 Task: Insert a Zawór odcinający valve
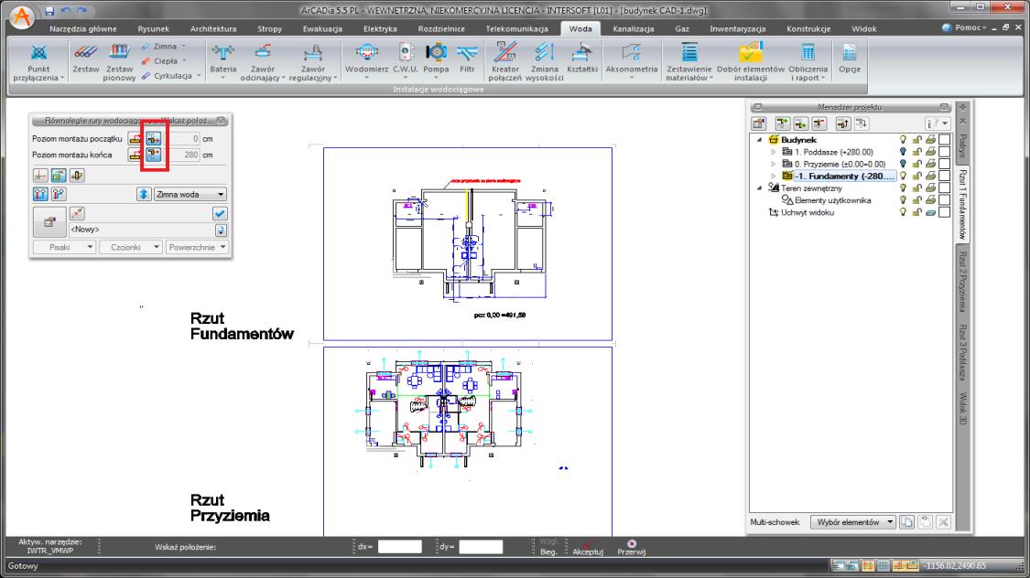(262, 62)
